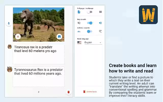
Task: Click the muted speaker icon
Action: (x=79, y=23)
